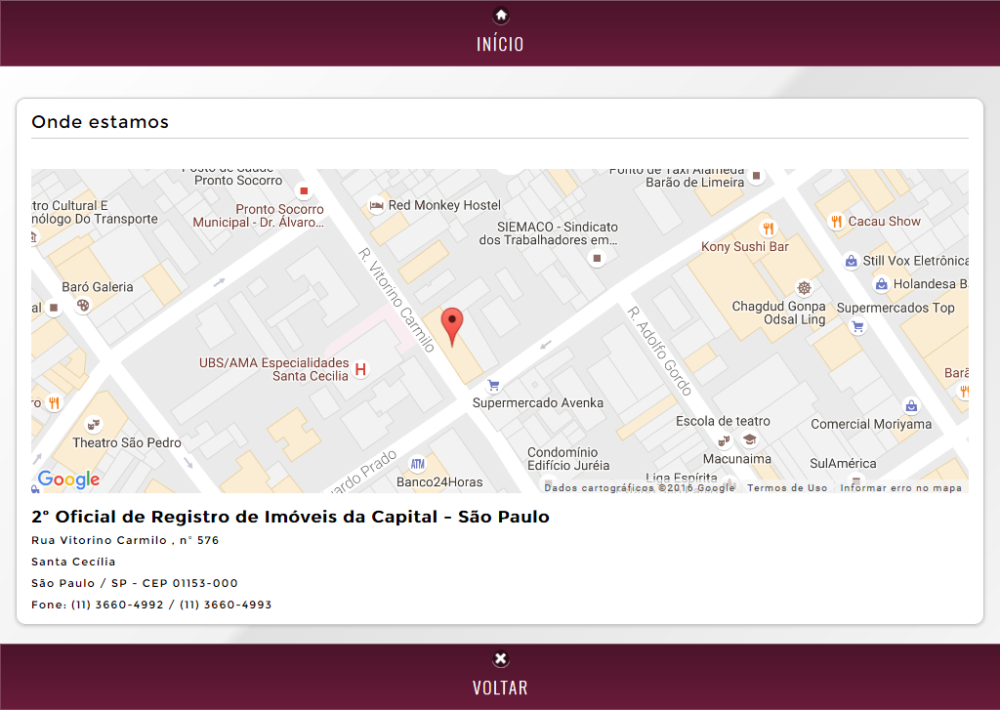Click the 2º Oficial de Registro de Imóveis title

[290, 517]
